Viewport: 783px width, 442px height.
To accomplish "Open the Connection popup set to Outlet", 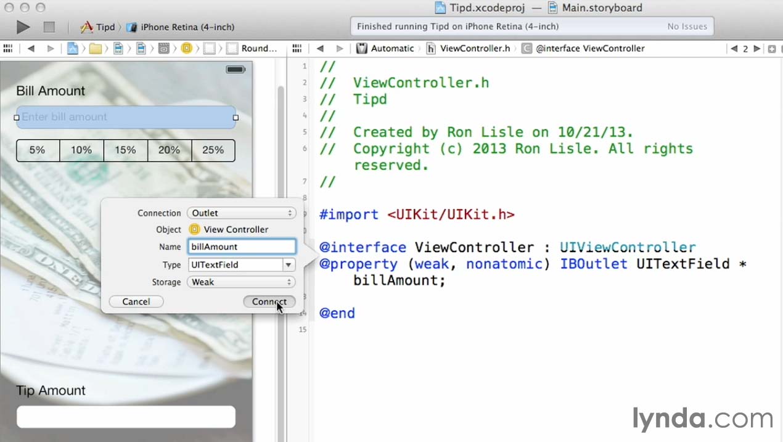I will (241, 213).
